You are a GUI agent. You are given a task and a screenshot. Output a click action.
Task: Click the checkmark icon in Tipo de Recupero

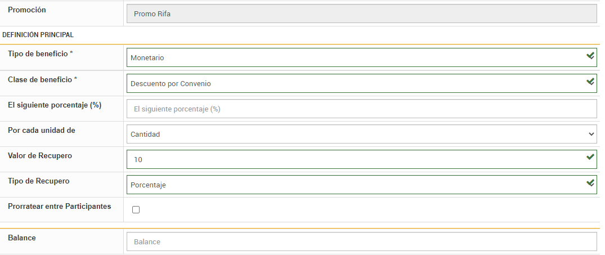[590, 183]
